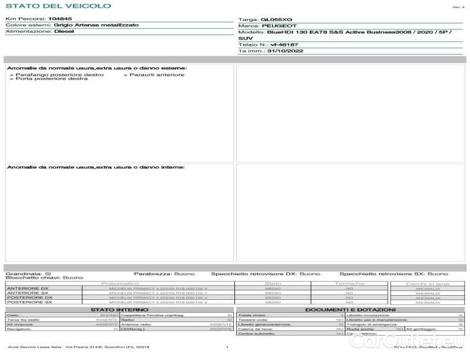
Task: Select the Km Percorsi value 104845
Action: click(60, 19)
